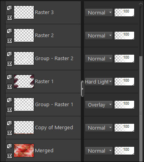Select the Raster 1 layer name
Image resolution: width=144 pixels, height=162 pixels.
pos(44,82)
